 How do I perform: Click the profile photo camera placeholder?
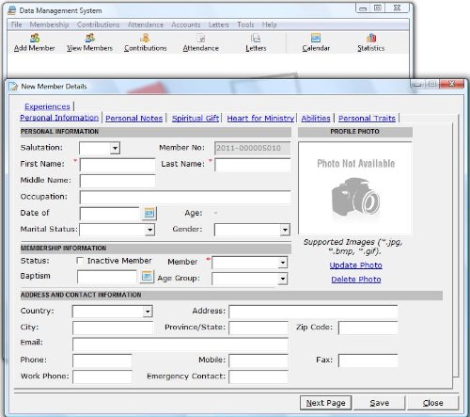coord(355,197)
